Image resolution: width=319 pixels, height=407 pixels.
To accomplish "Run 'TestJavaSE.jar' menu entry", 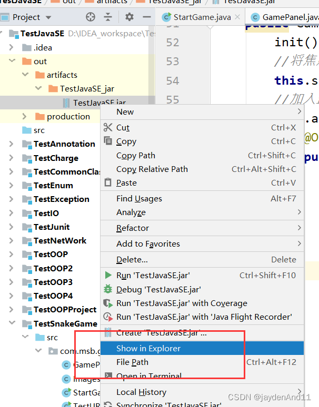I will coord(202,275).
